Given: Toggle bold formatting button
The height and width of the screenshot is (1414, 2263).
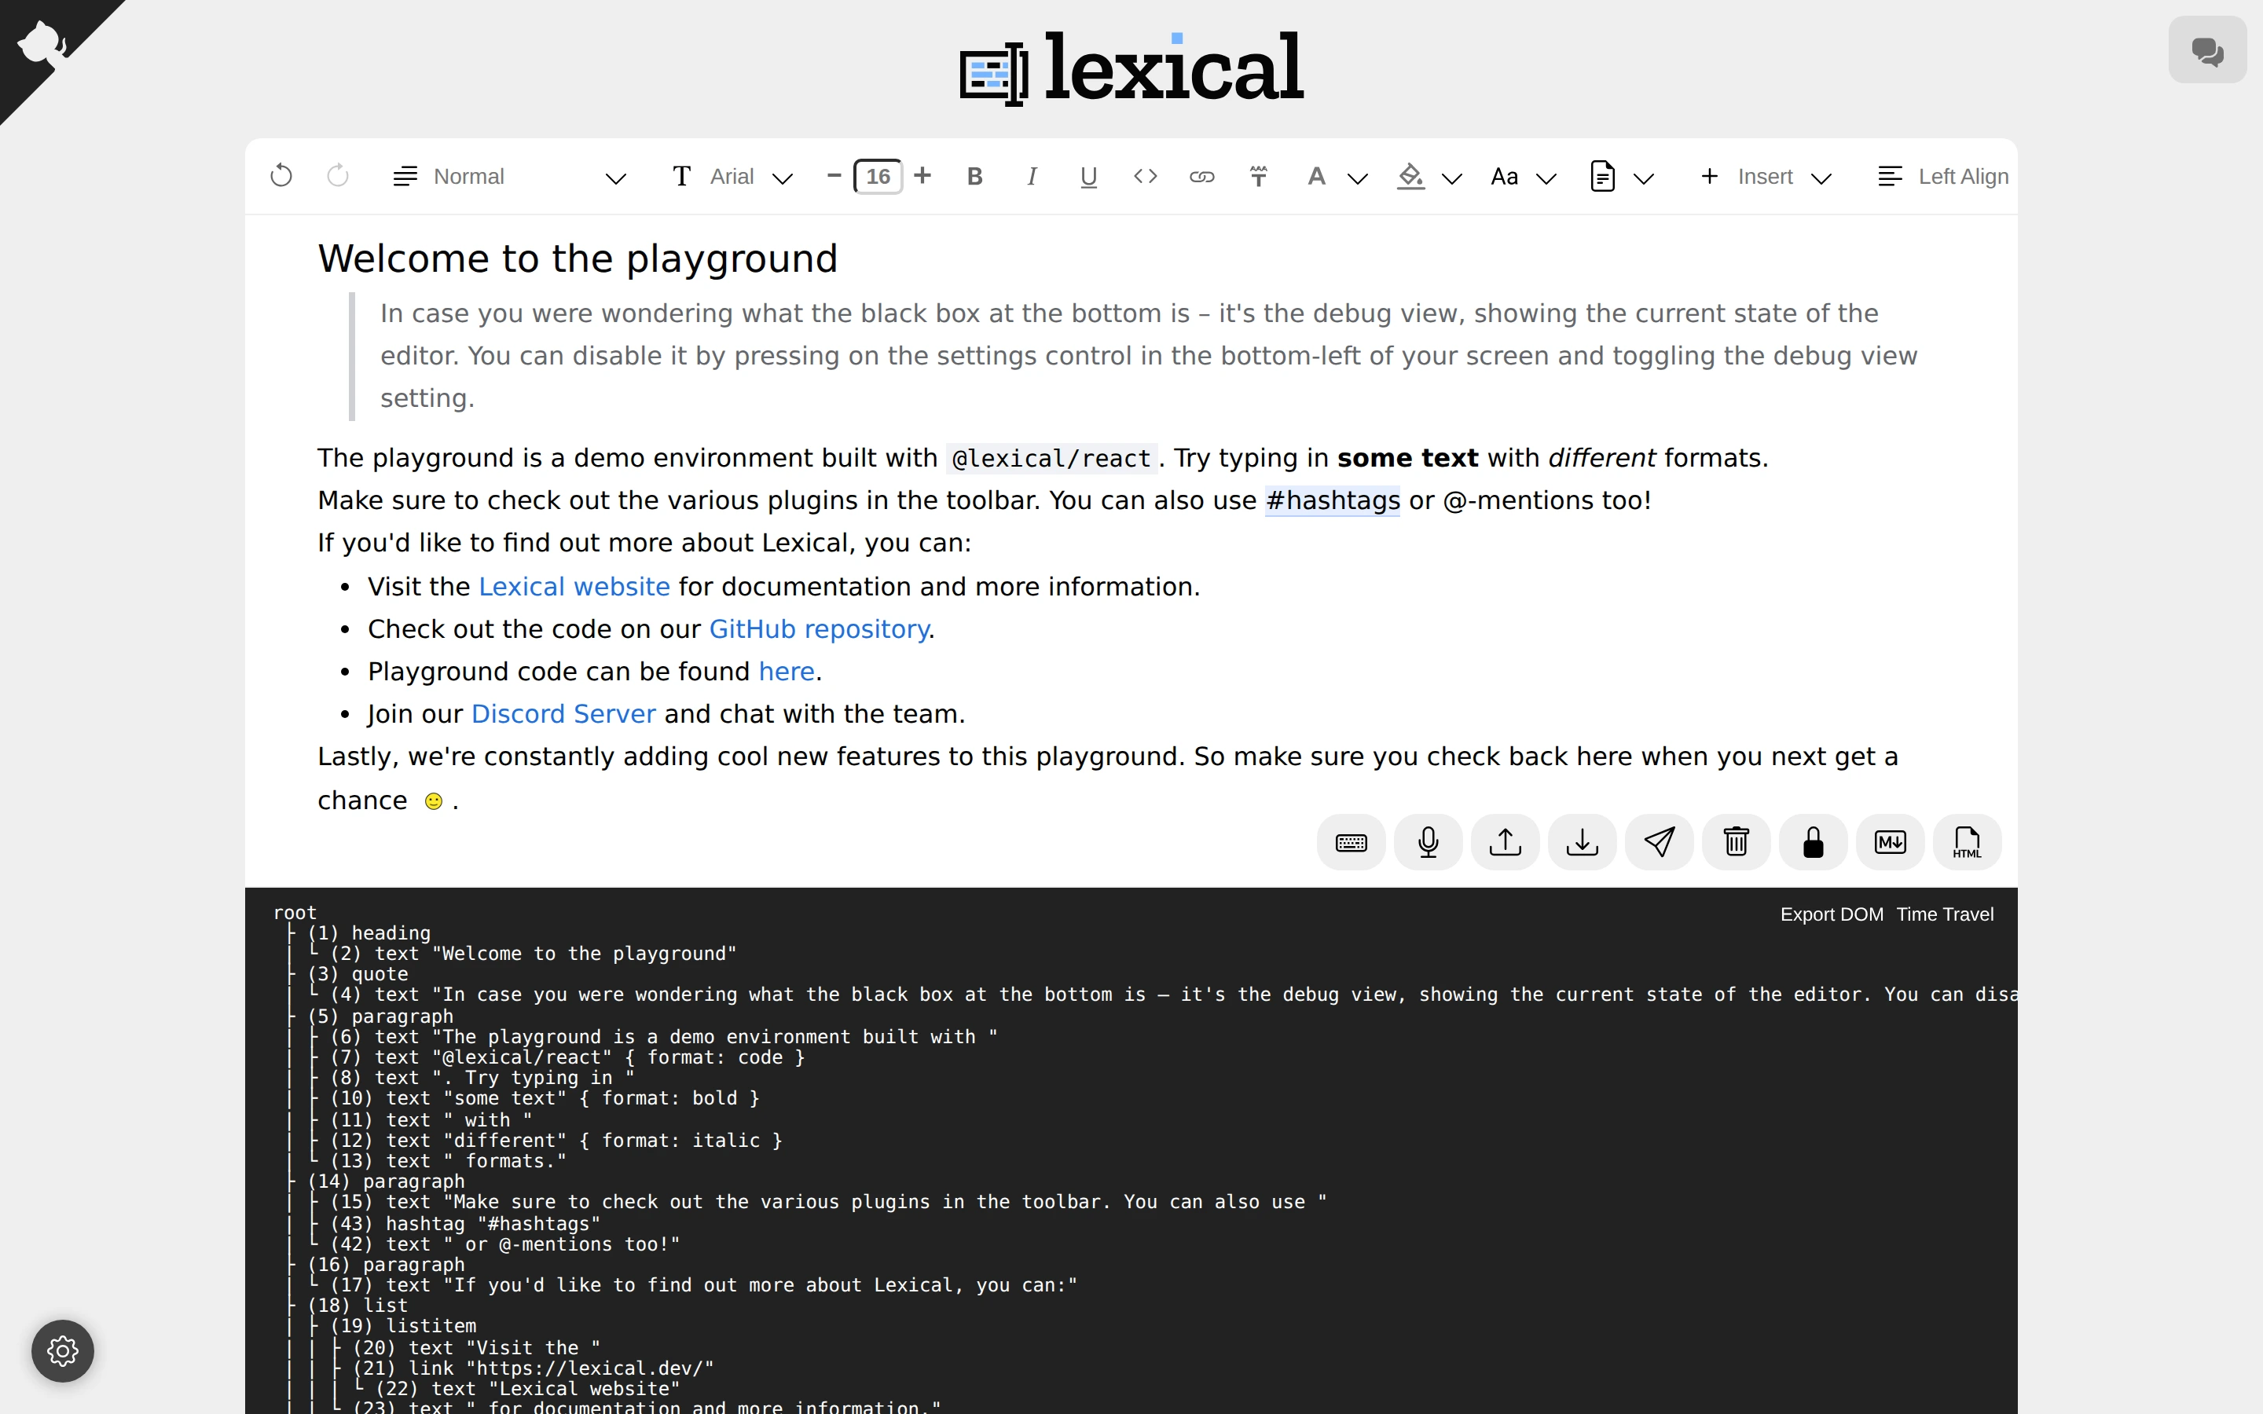Looking at the screenshot, I should tap(974, 176).
